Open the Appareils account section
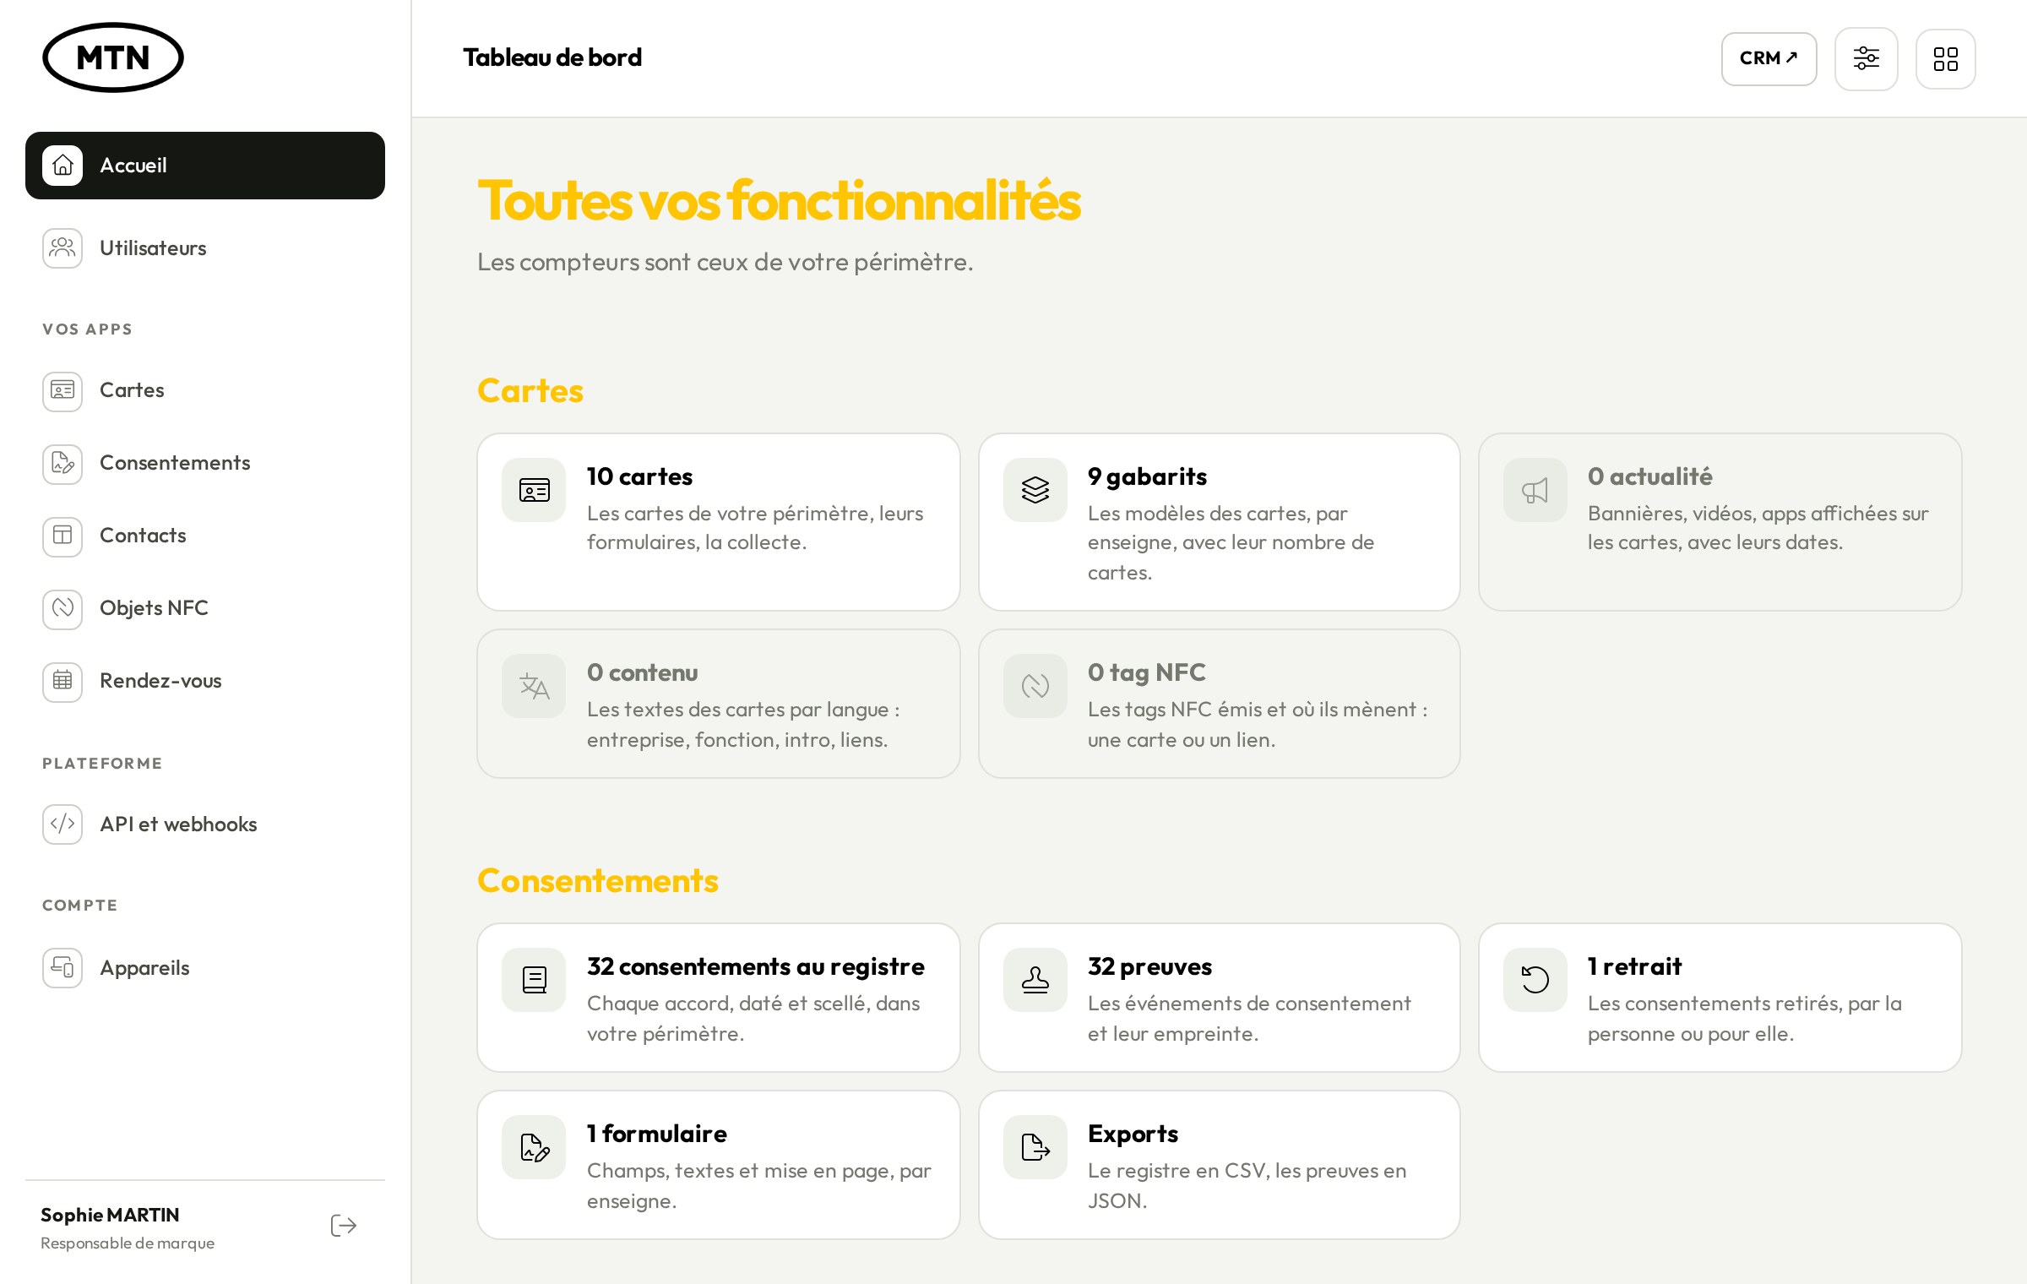Image resolution: width=2027 pixels, height=1284 pixels. (x=205, y=968)
